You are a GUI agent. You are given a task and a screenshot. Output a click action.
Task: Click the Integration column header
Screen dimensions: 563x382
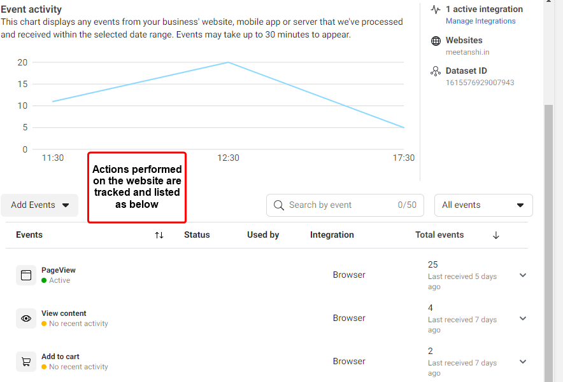332,235
